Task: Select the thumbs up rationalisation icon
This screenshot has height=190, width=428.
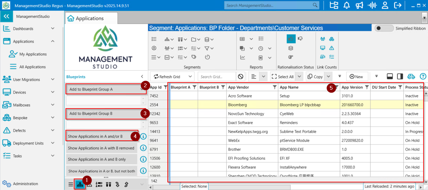Action: click(x=291, y=39)
